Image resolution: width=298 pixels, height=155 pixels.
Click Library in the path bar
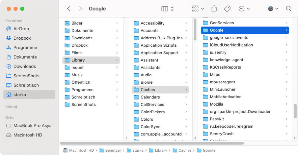(158, 150)
